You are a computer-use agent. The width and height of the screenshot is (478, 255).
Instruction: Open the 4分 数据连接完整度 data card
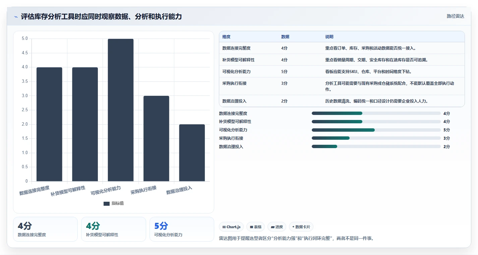pyautogui.click(x=45, y=229)
